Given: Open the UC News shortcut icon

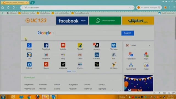Looking at the screenshot, I should click(114, 64).
